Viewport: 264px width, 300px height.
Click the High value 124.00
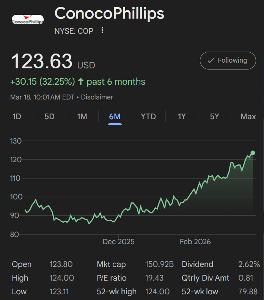point(62,278)
